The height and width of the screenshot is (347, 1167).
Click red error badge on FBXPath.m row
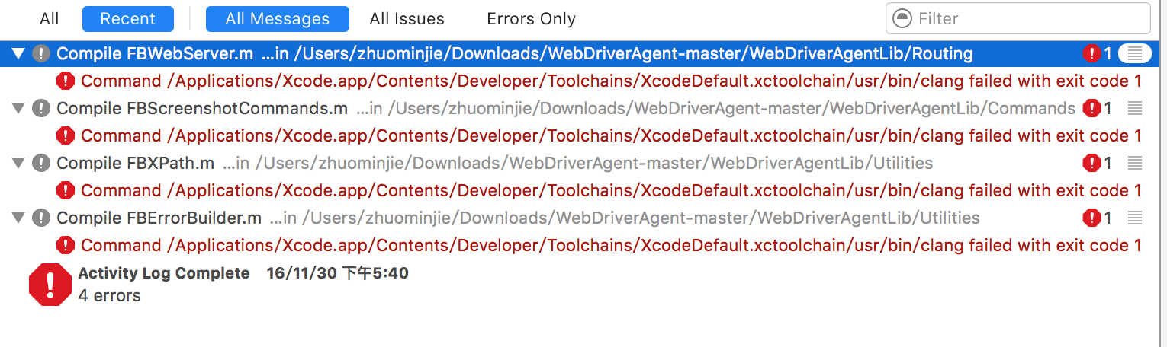coord(1091,163)
